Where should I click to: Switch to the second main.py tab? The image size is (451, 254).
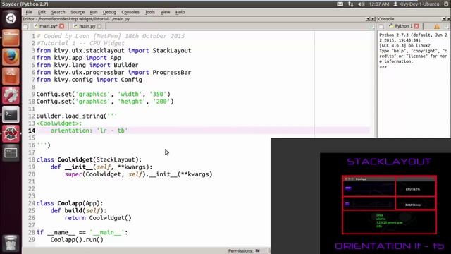pyautogui.click(x=87, y=26)
